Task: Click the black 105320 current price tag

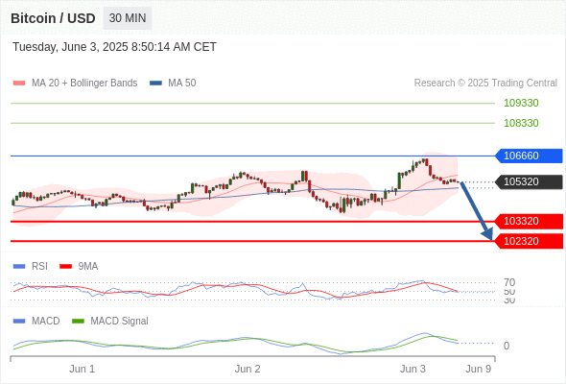Action: [x=529, y=181]
